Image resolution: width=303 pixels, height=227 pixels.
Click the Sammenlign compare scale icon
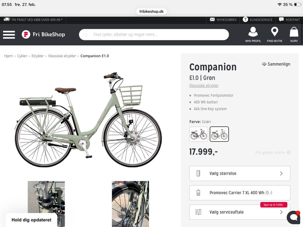(x=264, y=64)
